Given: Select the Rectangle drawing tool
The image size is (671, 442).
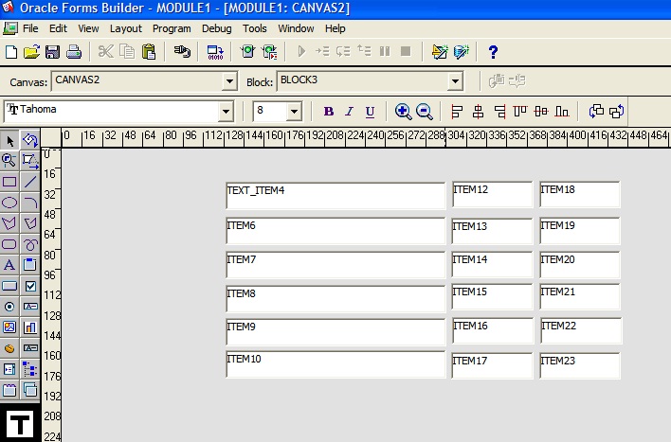Looking at the screenshot, I should 9,182.
